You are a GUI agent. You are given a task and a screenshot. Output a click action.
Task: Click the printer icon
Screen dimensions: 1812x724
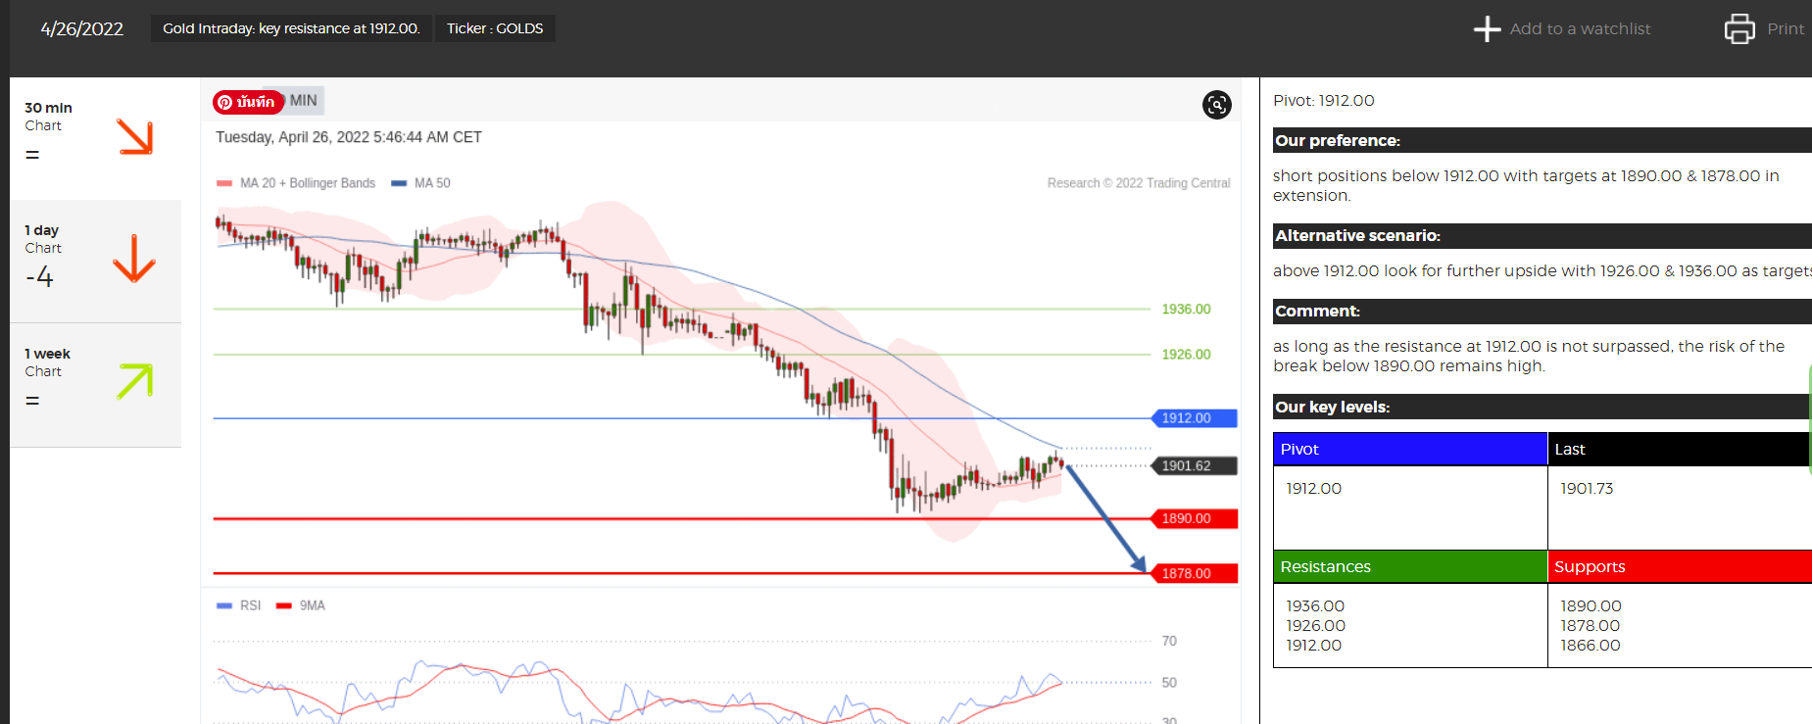pyautogui.click(x=1739, y=28)
